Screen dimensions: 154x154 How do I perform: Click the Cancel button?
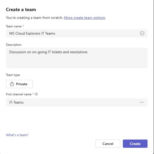[x=108, y=144]
